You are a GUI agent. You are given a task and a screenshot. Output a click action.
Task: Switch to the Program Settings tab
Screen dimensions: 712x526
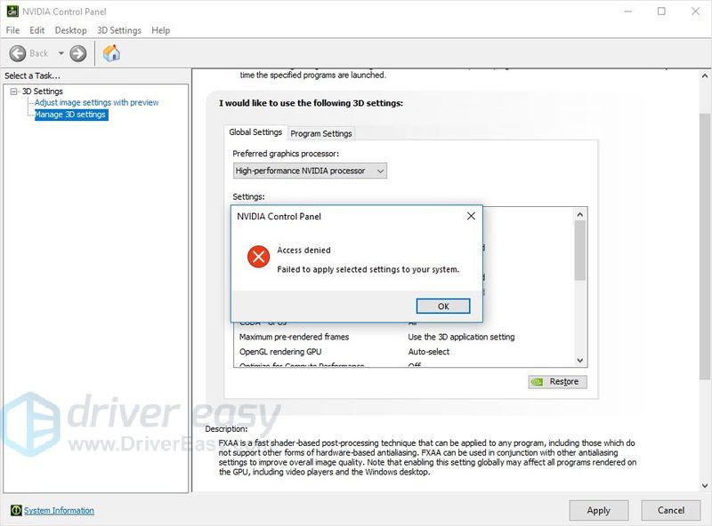click(x=321, y=133)
